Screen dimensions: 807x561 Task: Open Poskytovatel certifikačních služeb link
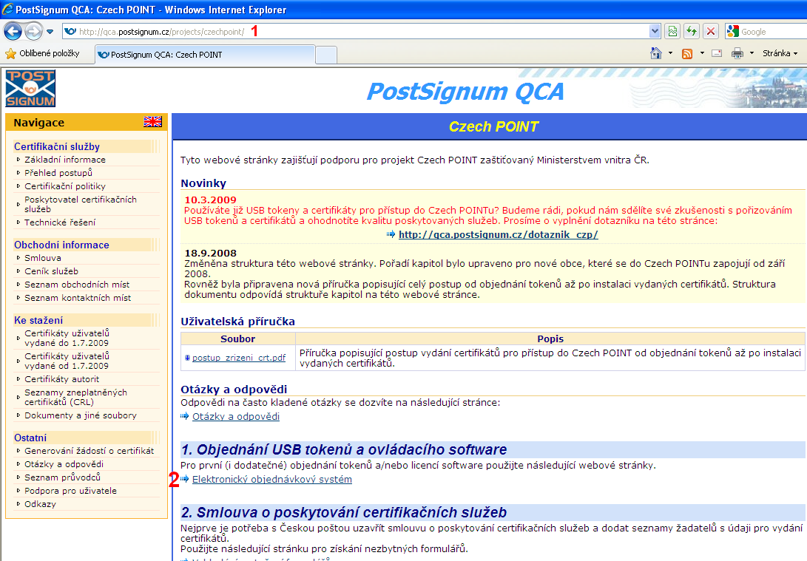coord(81,204)
